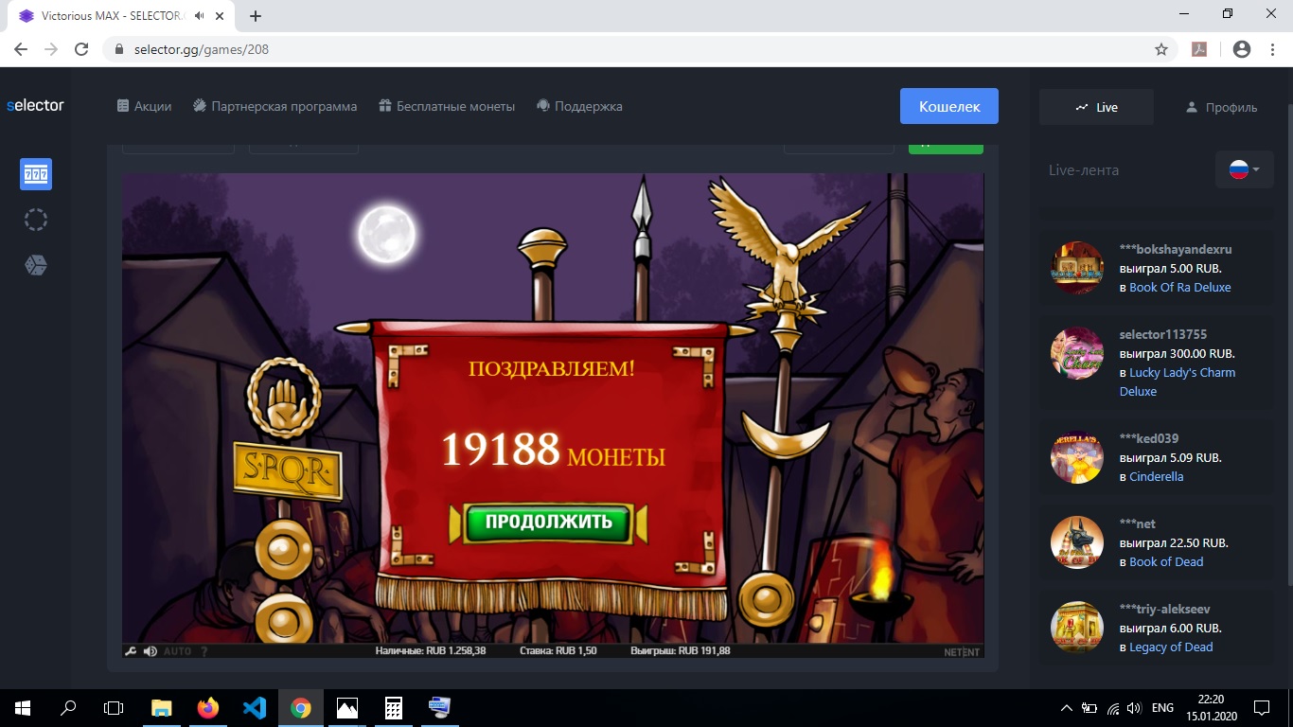Open Book Of Ra Deluxe game thumbnail
The image size is (1293, 727).
1077,268
